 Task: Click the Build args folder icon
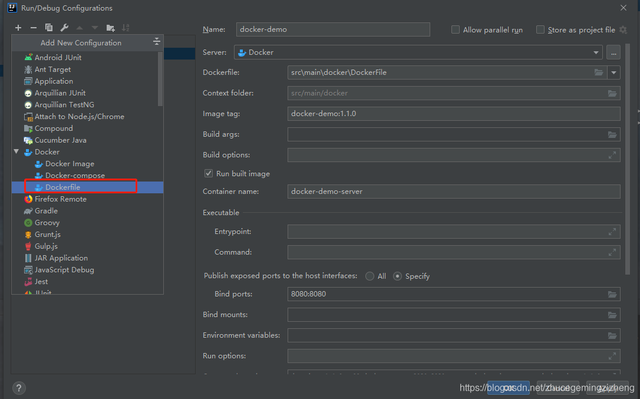[x=612, y=134]
